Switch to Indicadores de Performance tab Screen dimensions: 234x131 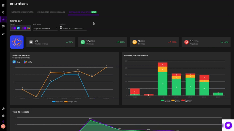click(x=51, y=12)
